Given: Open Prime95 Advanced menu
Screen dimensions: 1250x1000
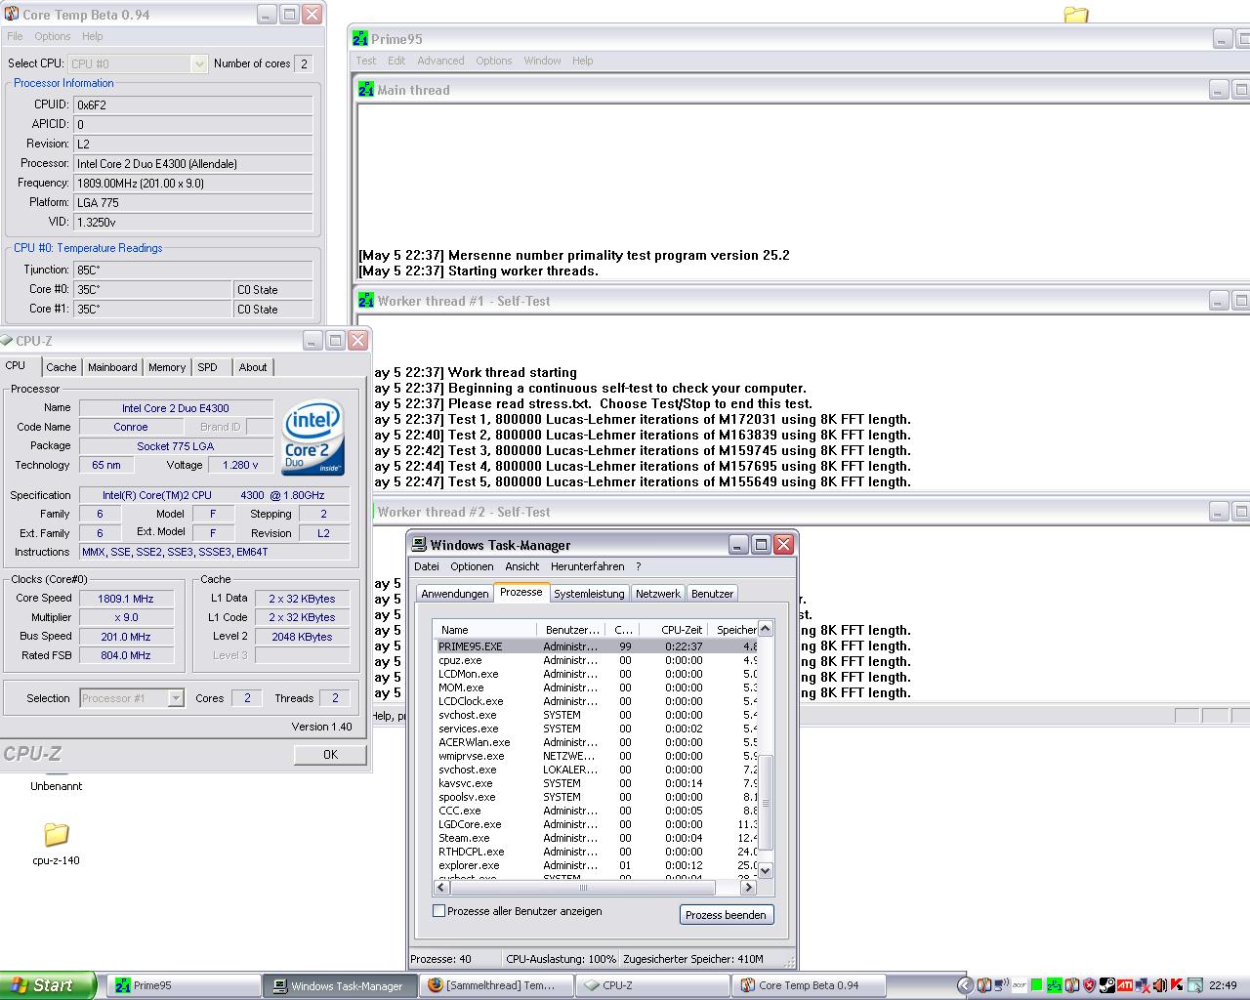Looking at the screenshot, I should pyautogui.click(x=440, y=61).
